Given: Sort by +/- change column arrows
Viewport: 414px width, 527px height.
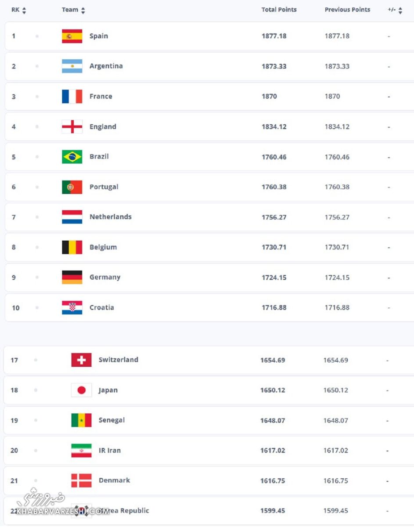Looking at the screenshot, I should pyautogui.click(x=400, y=10).
